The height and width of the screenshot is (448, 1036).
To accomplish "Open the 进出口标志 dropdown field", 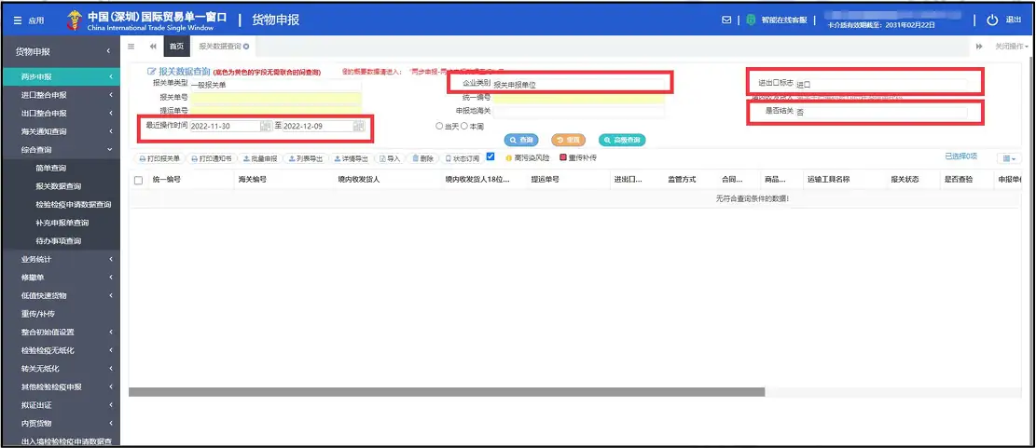I will pos(880,85).
